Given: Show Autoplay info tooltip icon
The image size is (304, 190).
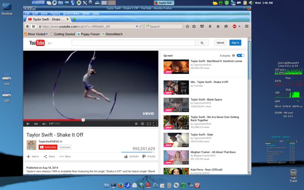Looking at the screenshot, I should 233,56.
